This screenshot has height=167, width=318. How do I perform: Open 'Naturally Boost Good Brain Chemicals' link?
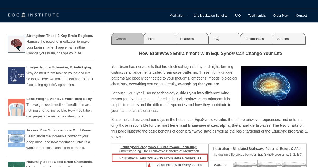click(60, 162)
